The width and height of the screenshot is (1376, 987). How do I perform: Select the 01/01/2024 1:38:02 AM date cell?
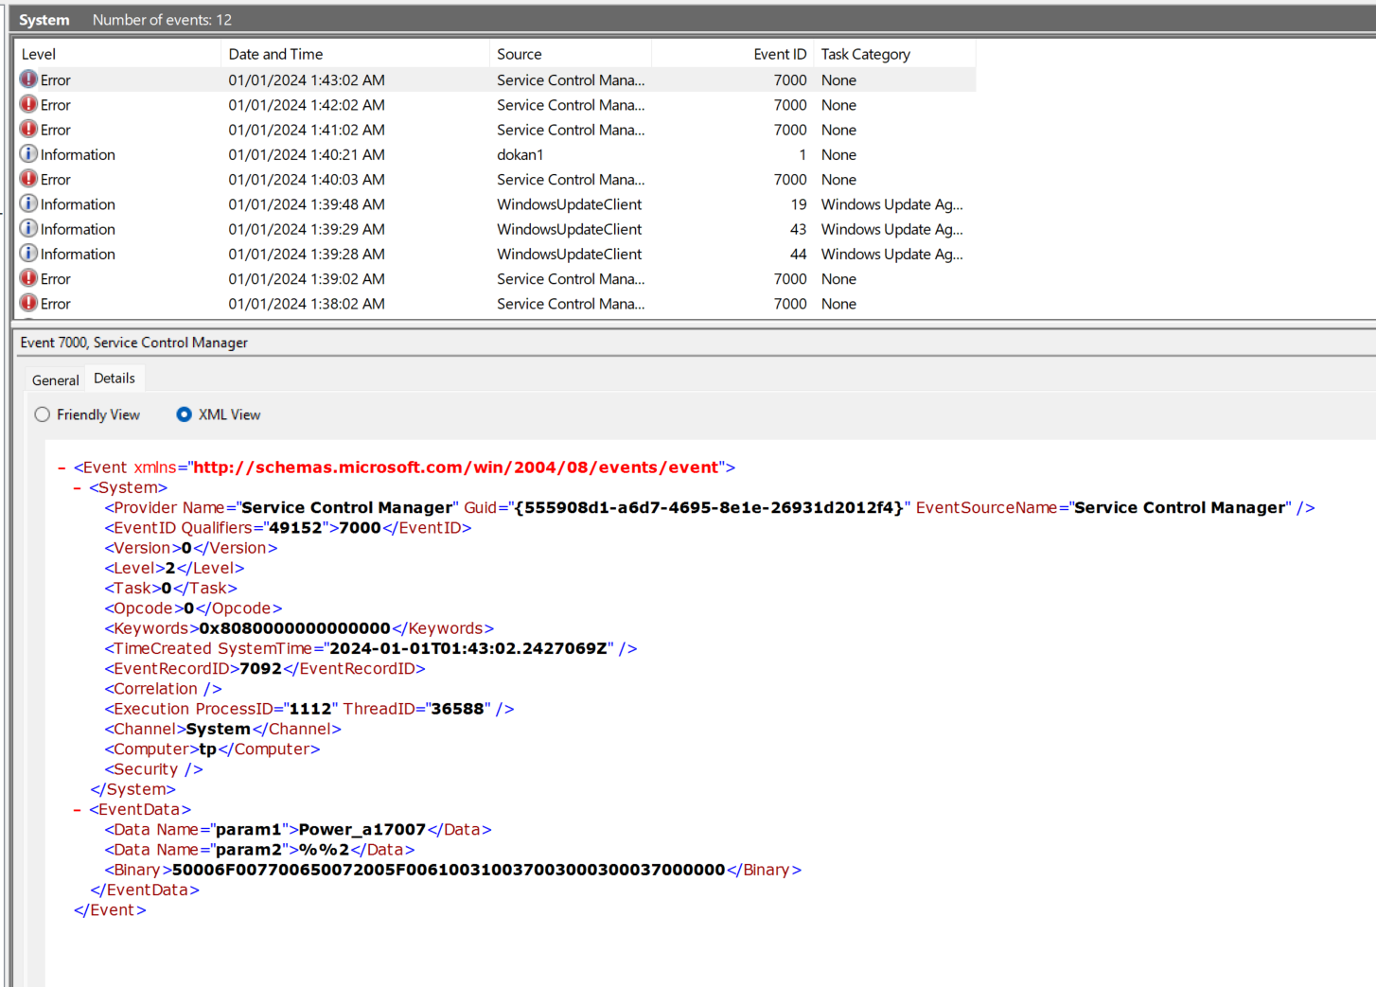tap(307, 304)
